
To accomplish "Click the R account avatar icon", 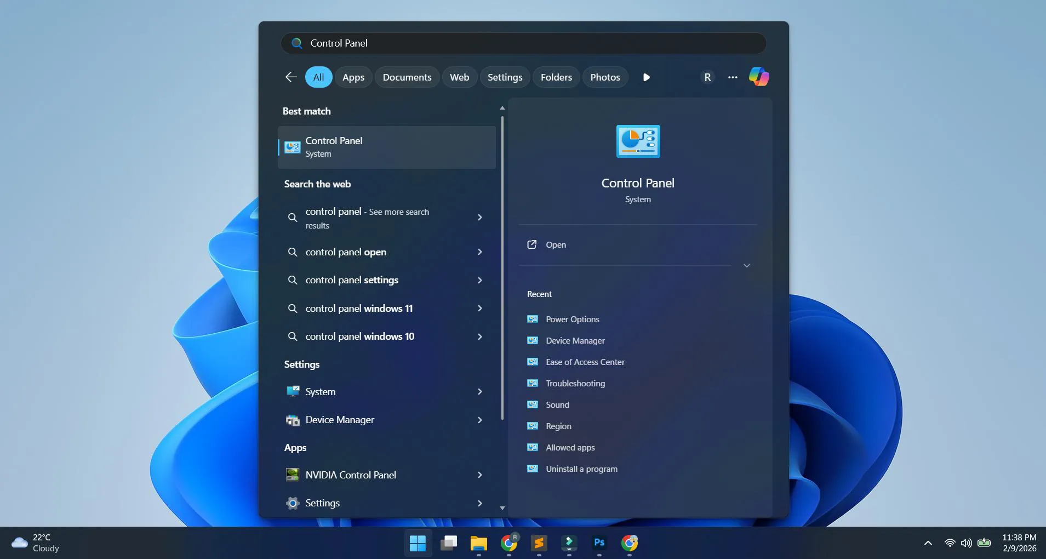I will 707,77.
